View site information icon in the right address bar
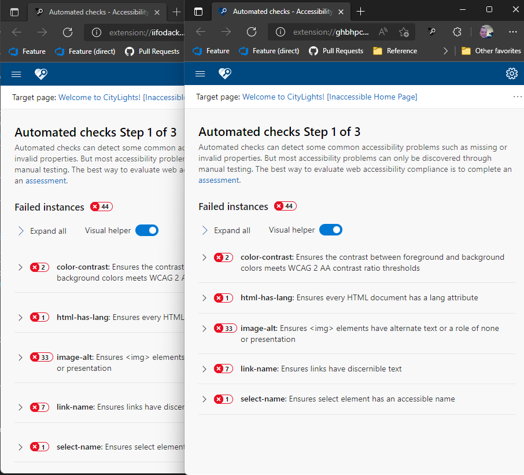Image resolution: width=524 pixels, height=475 pixels. tap(281, 32)
